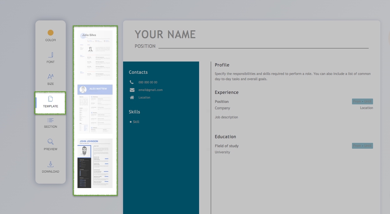The width and height of the screenshot is (390, 214).
Task: Open the Font settings tool
Action: click(51, 57)
